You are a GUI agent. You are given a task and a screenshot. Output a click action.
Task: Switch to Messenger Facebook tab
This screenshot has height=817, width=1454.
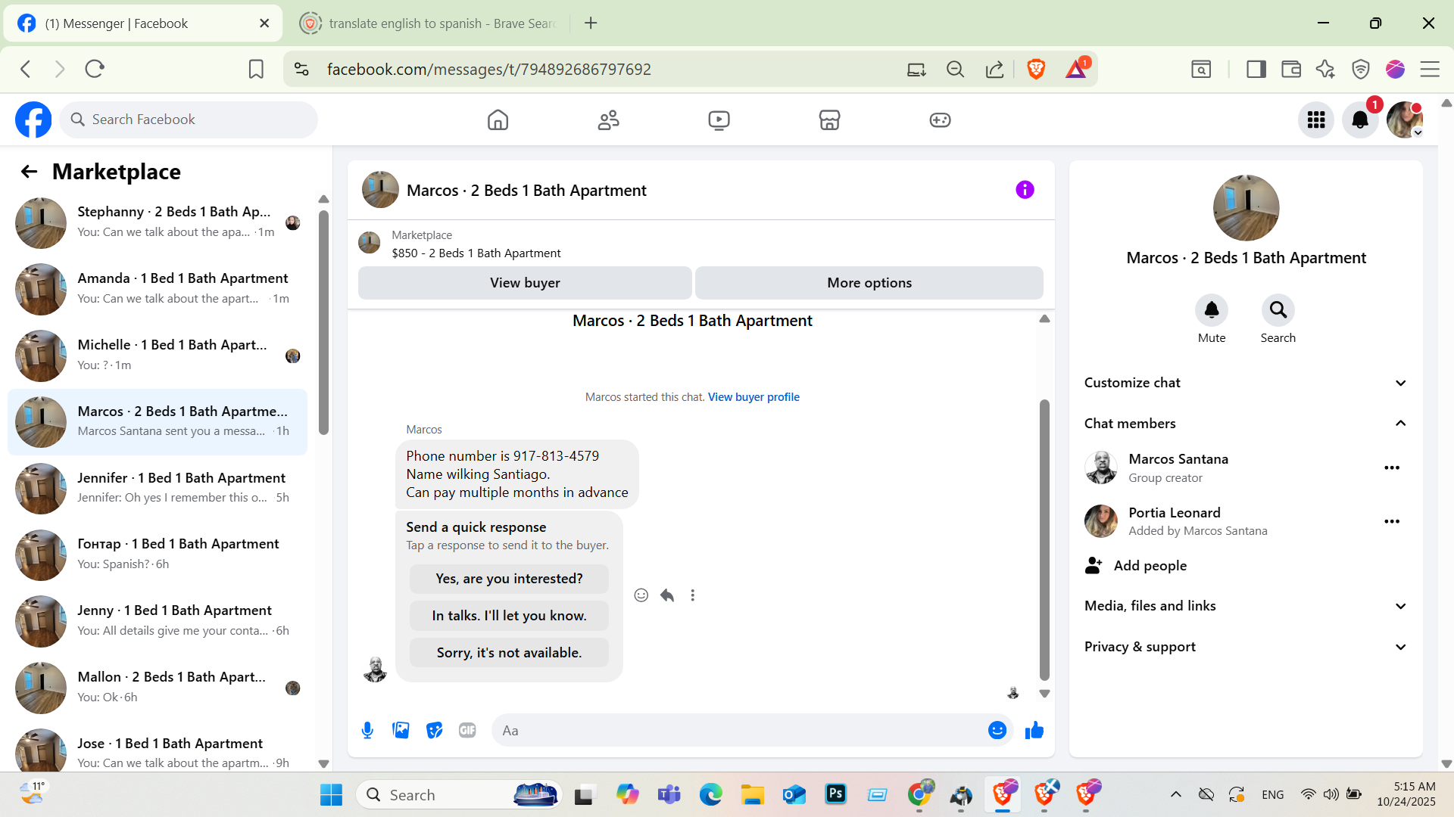pyautogui.click(x=143, y=23)
